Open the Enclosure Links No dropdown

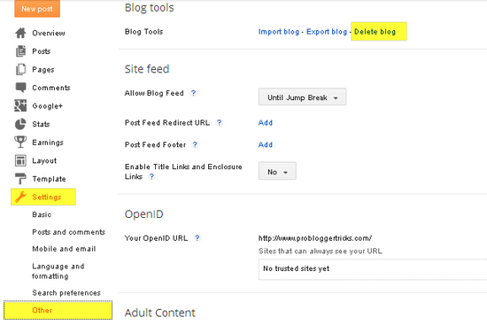click(277, 171)
